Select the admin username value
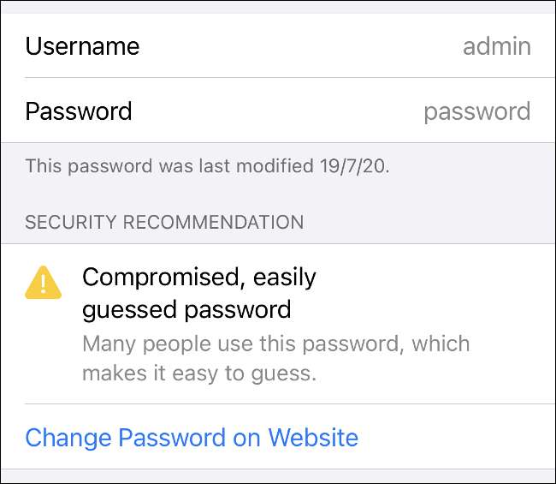The width and height of the screenshot is (556, 484). pos(497,46)
